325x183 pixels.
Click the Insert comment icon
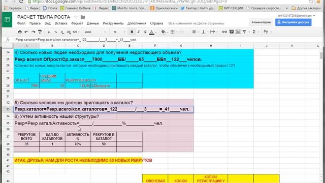(x=232, y=32)
